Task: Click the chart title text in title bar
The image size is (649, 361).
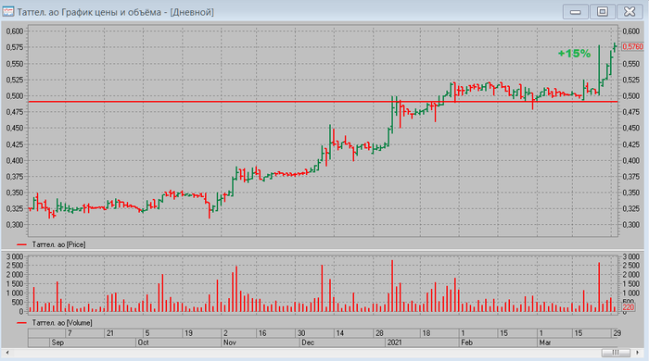Action: point(116,12)
